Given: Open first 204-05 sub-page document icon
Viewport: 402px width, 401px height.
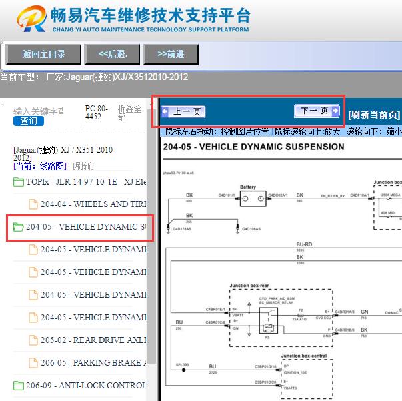Looking at the screenshot, I should pos(33,250).
